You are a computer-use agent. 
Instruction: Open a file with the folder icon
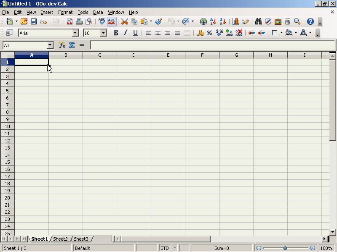tap(24, 21)
